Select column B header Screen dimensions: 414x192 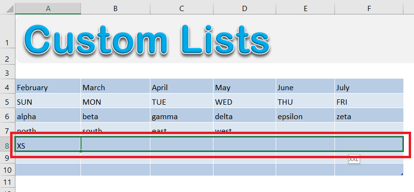click(115, 9)
